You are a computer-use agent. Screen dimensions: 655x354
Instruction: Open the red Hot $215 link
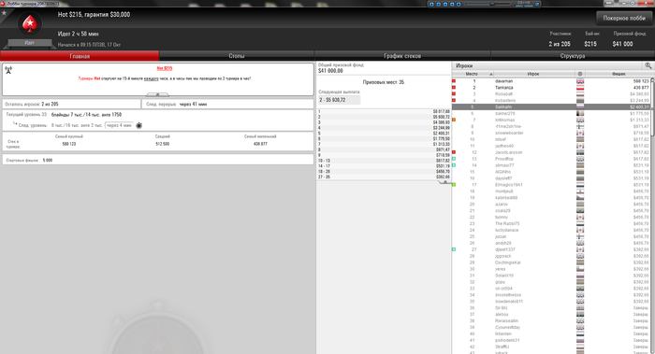coord(165,68)
